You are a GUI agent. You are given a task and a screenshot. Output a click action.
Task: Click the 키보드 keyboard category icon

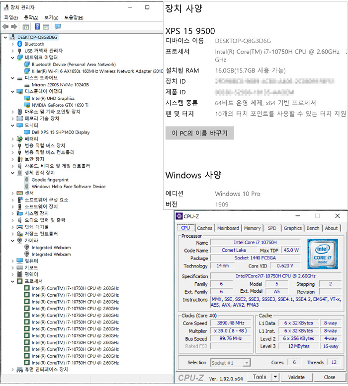[x=20, y=267]
